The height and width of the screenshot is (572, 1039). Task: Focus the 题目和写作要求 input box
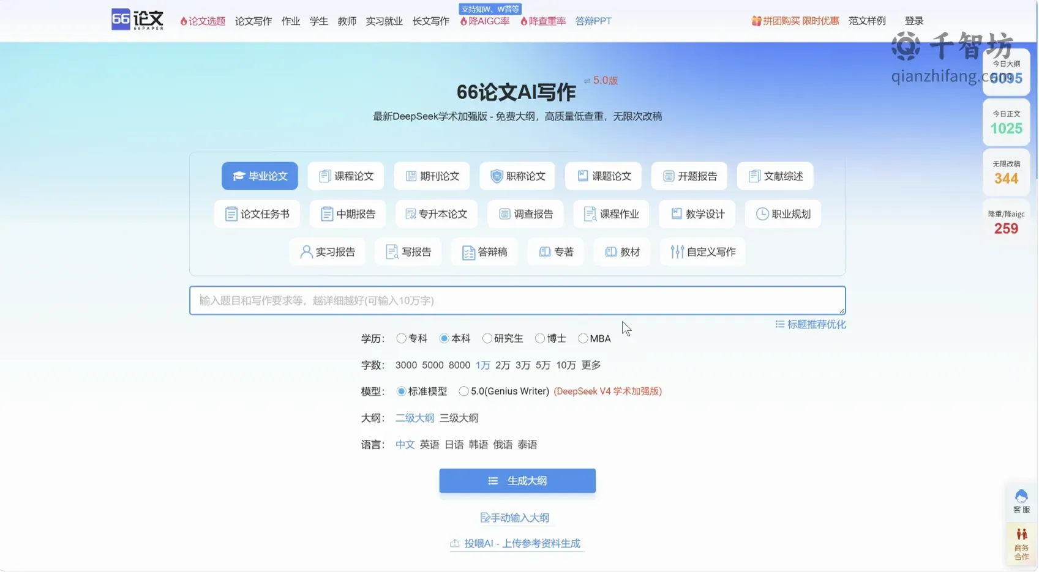[517, 300]
